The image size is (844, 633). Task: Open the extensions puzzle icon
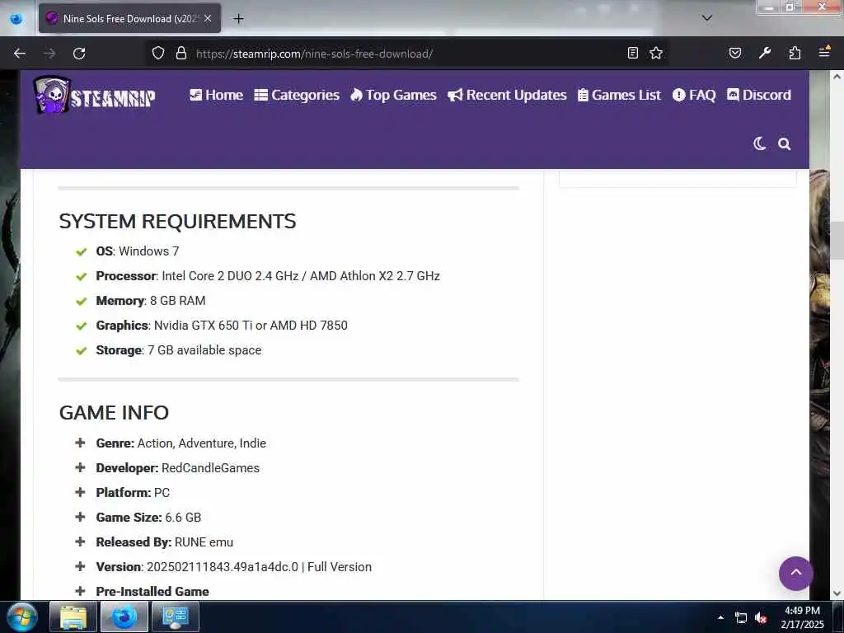(x=795, y=53)
